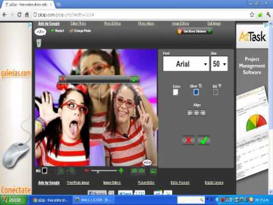Click the Facebook share button
This screenshot has height=205, width=273.
97,193
